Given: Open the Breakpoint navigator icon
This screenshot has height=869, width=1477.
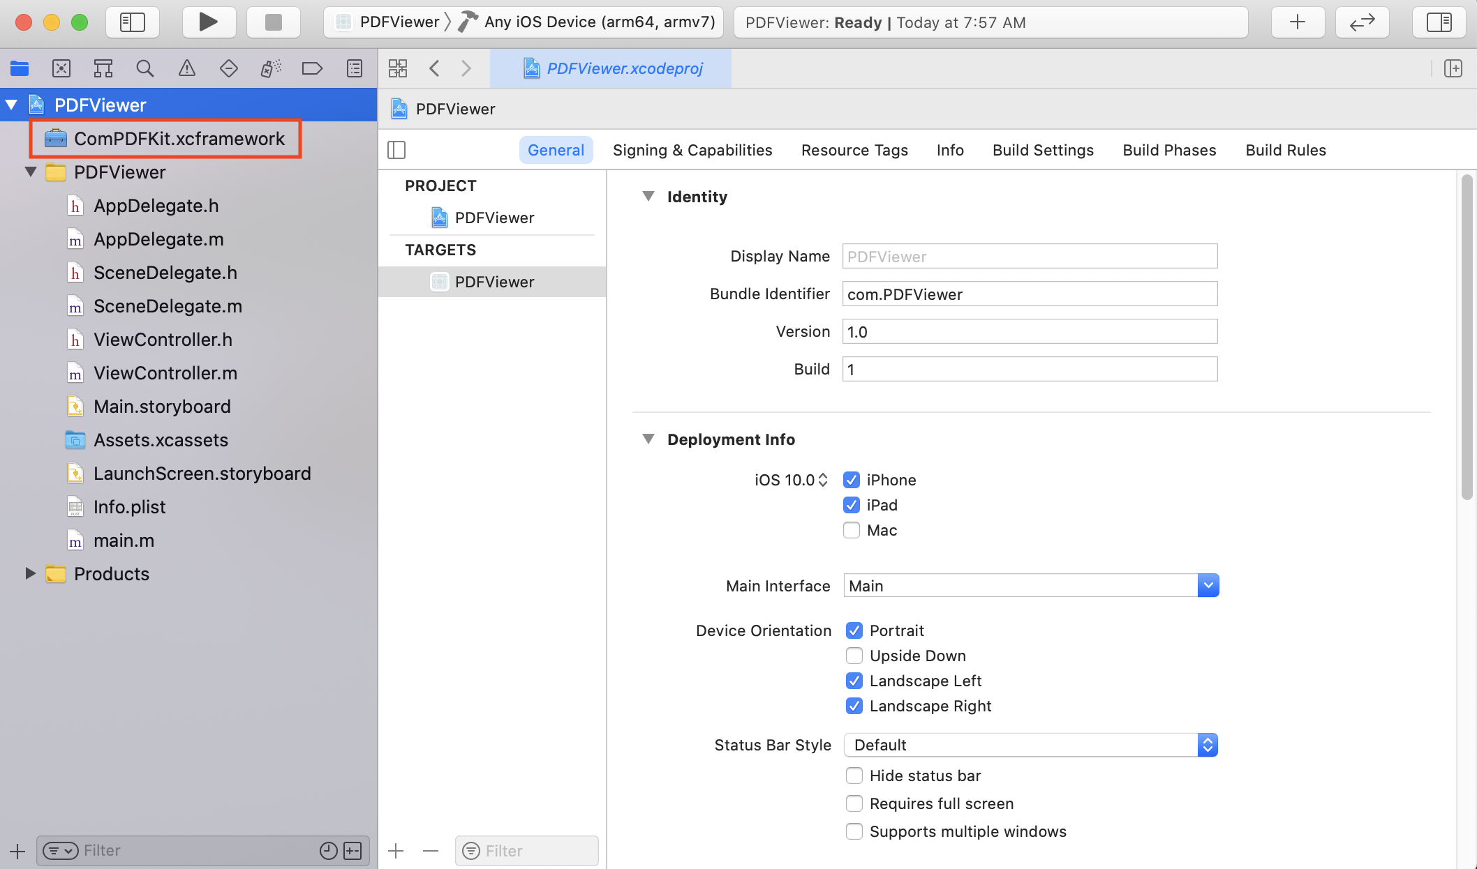Looking at the screenshot, I should (312, 68).
